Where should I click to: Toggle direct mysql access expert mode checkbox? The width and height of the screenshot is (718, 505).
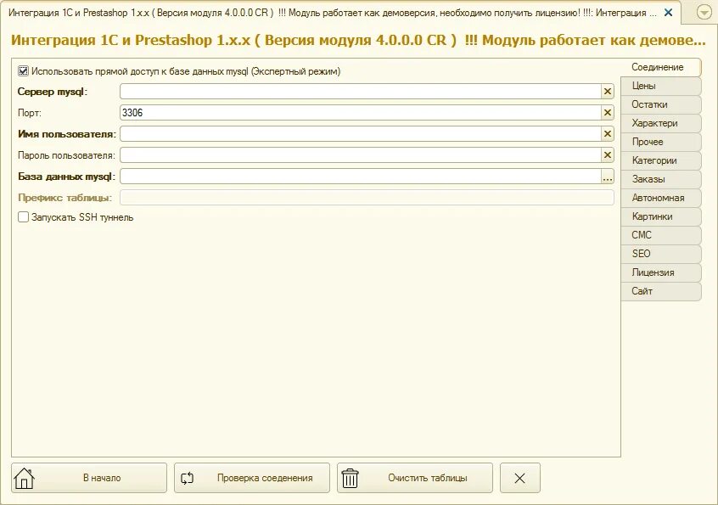click(x=23, y=71)
